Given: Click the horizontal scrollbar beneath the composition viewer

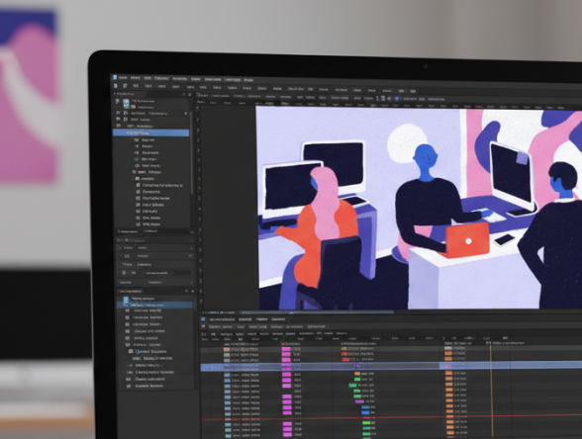Looking at the screenshot, I should point(318,312).
